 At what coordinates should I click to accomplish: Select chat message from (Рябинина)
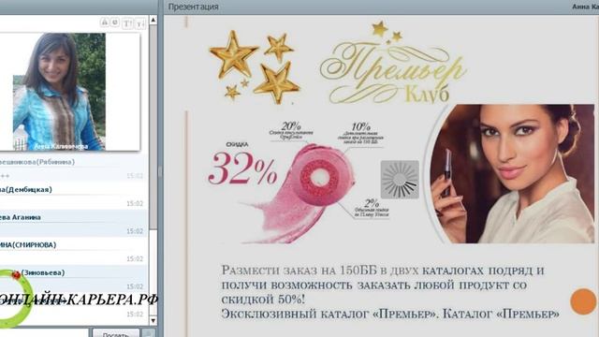pyautogui.click(x=73, y=168)
